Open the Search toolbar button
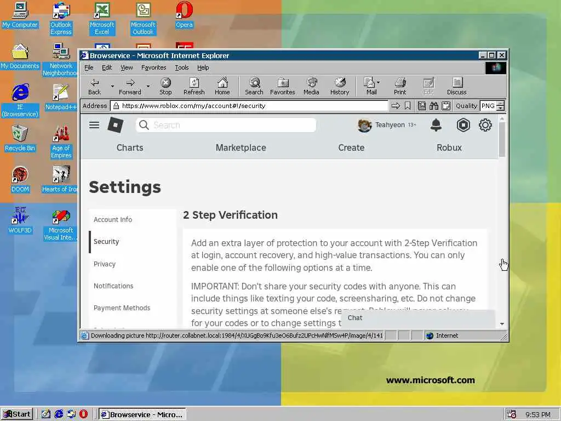 click(x=254, y=86)
